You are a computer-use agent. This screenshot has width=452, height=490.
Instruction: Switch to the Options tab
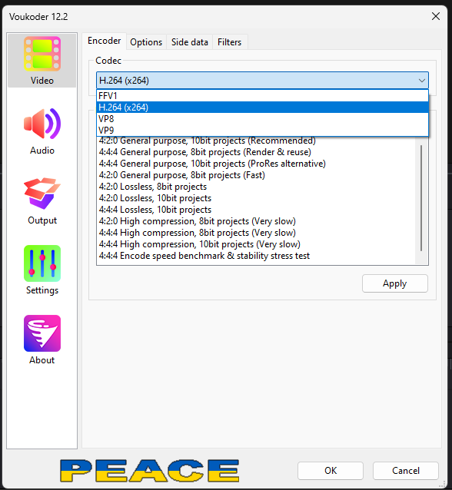click(146, 42)
